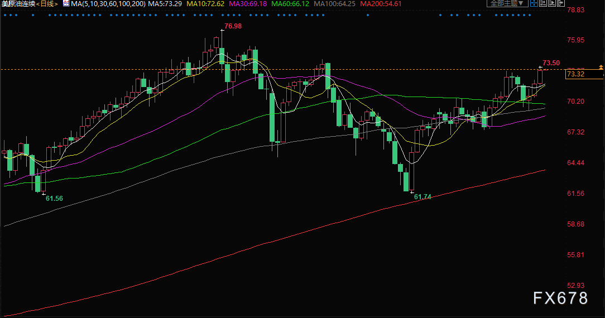The height and width of the screenshot is (318, 605).
Task: Open MA(5,10,30,60,100,200) indicator settings
Action: [x=108, y=4]
